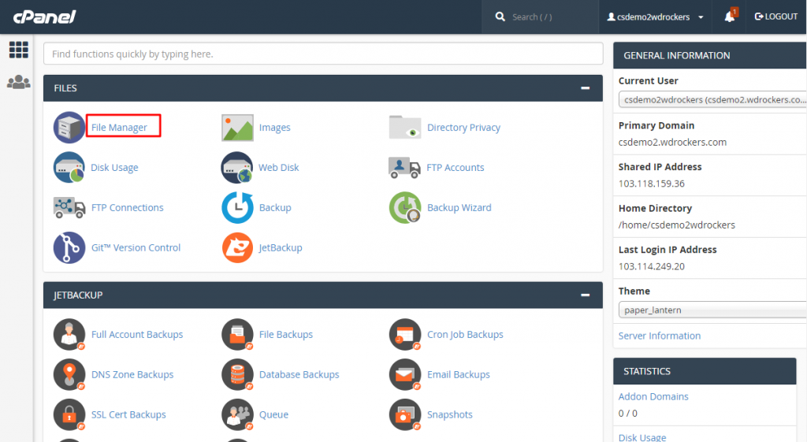This screenshot has width=807, height=442.
Task: Focus the top Search field
Action: coord(540,17)
